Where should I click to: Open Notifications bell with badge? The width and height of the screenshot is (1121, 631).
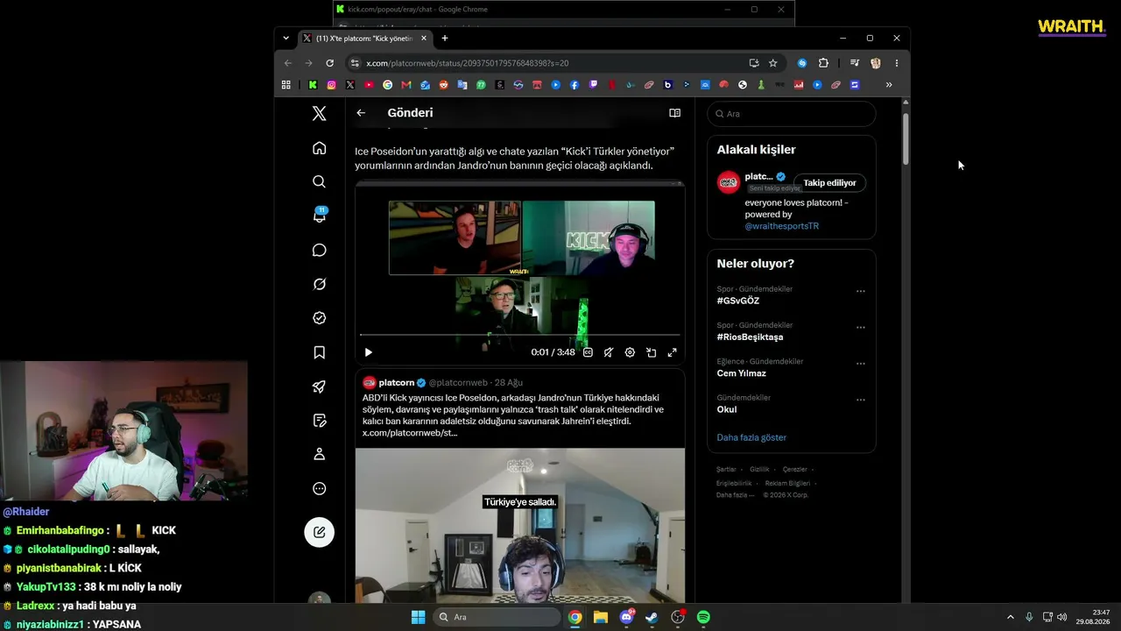click(320, 215)
